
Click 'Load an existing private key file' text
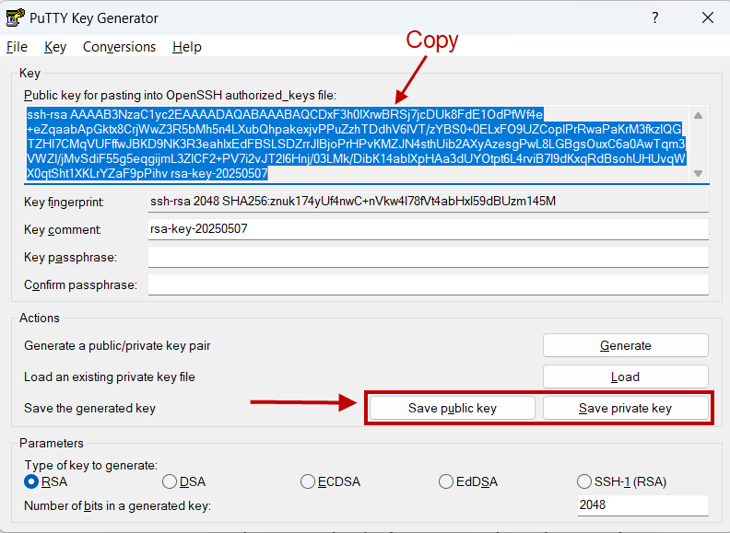110,377
